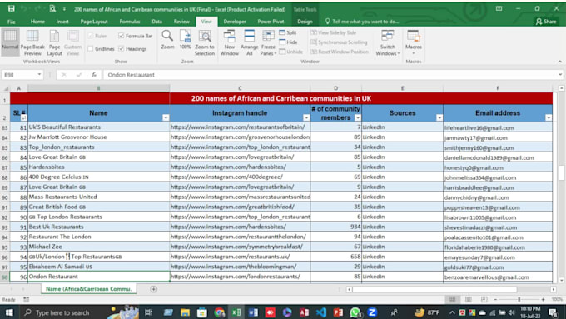The height and width of the screenshot is (319, 566).
Task: Open Name column filter dropdown
Action: (166, 117)
